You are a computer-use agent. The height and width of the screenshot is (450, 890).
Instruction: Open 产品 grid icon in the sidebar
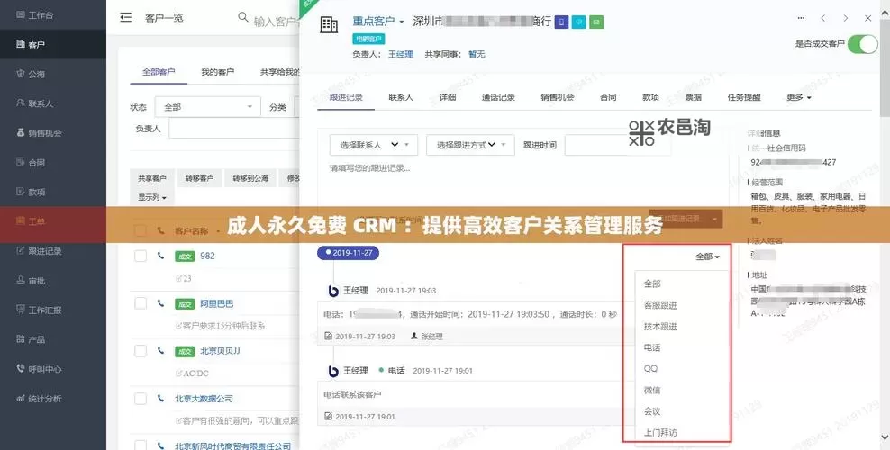21,339
